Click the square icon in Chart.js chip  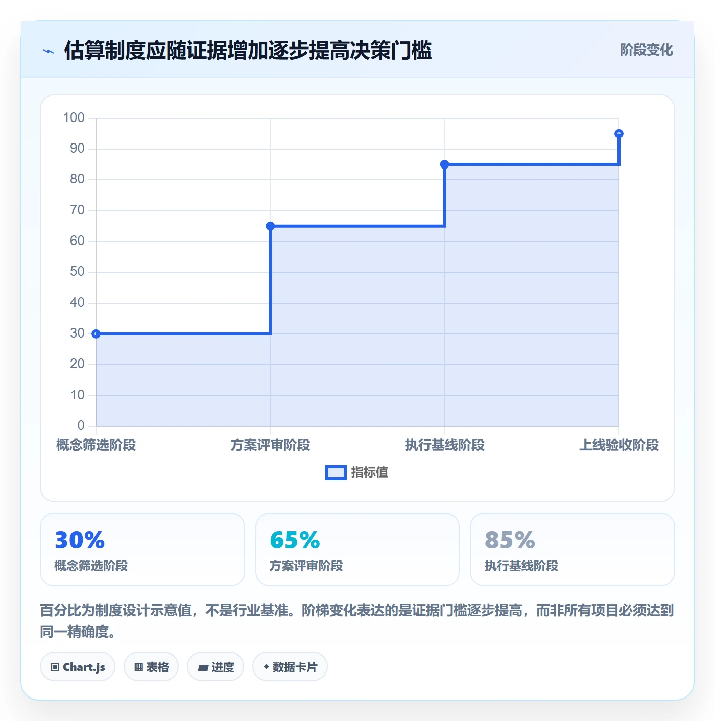[55, 667]
